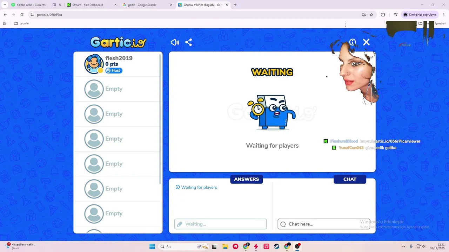449x252 pixels.
Task: Click the pencil icon in answer box
Action: tap(180, 224)
